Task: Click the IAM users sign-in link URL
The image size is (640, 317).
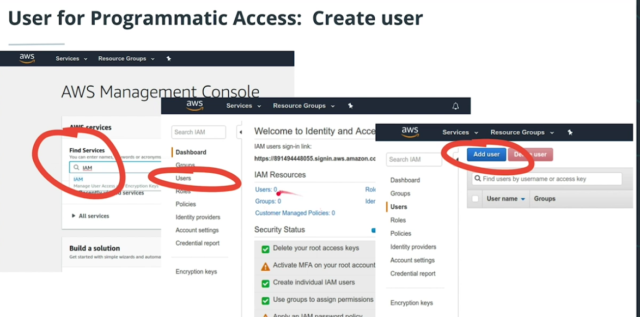Action: [x=315, y=158]
